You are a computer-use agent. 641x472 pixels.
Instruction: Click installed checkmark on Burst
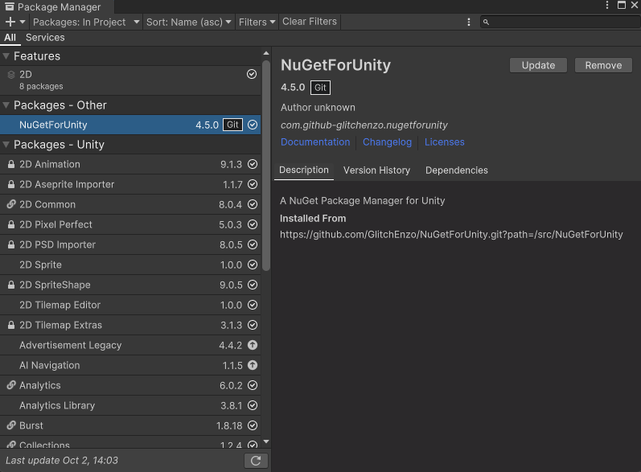[x=253, y=425]
